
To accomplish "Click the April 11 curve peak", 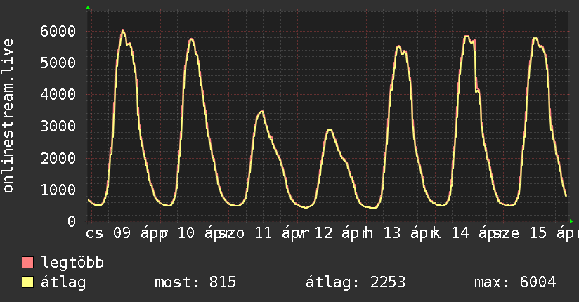I will pos(261,112).
